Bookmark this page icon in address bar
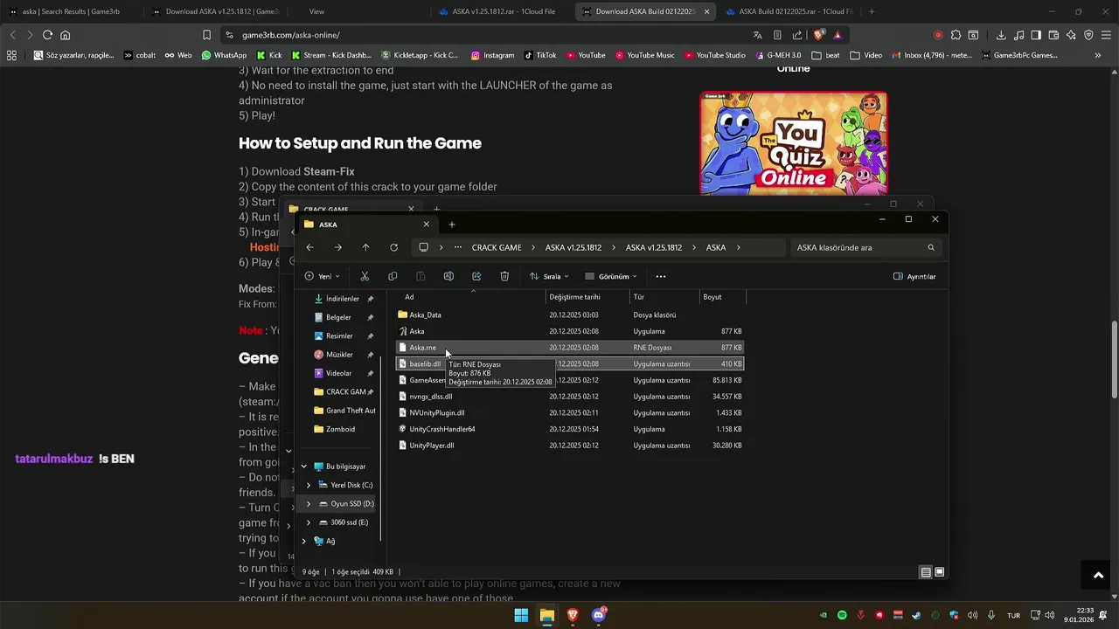 (x=206, y=35)
